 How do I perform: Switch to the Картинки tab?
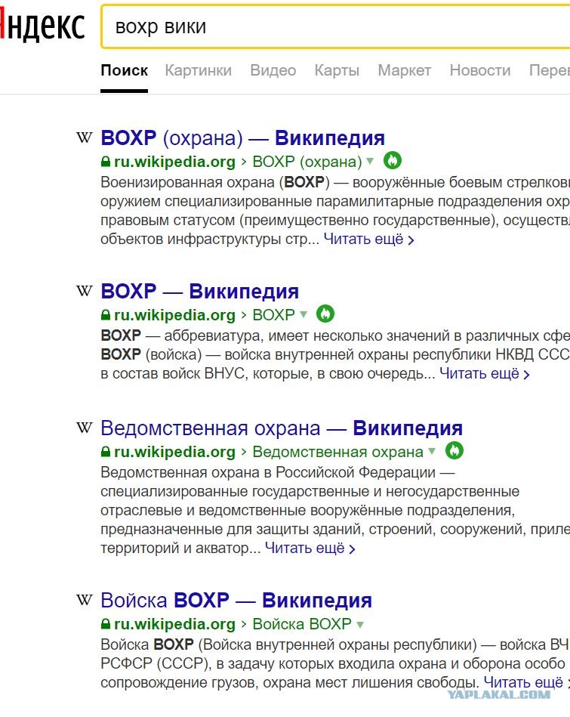[x=198, y=70]
